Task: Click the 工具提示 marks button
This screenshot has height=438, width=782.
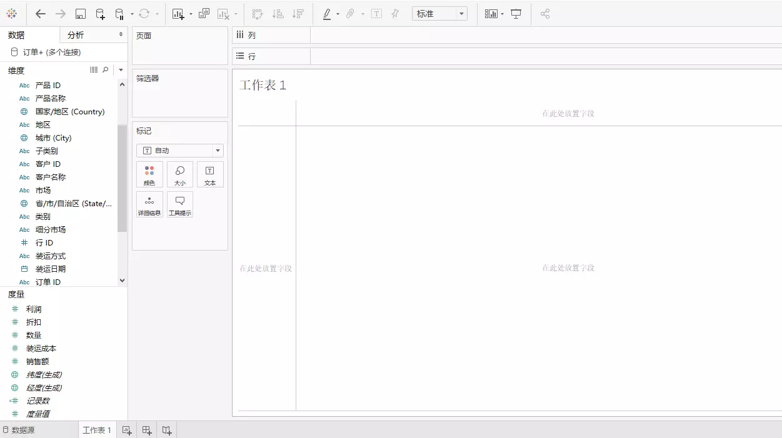Action: [x=180, y=204]
